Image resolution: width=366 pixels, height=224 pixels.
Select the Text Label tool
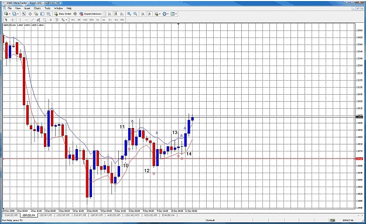point(57,20)
